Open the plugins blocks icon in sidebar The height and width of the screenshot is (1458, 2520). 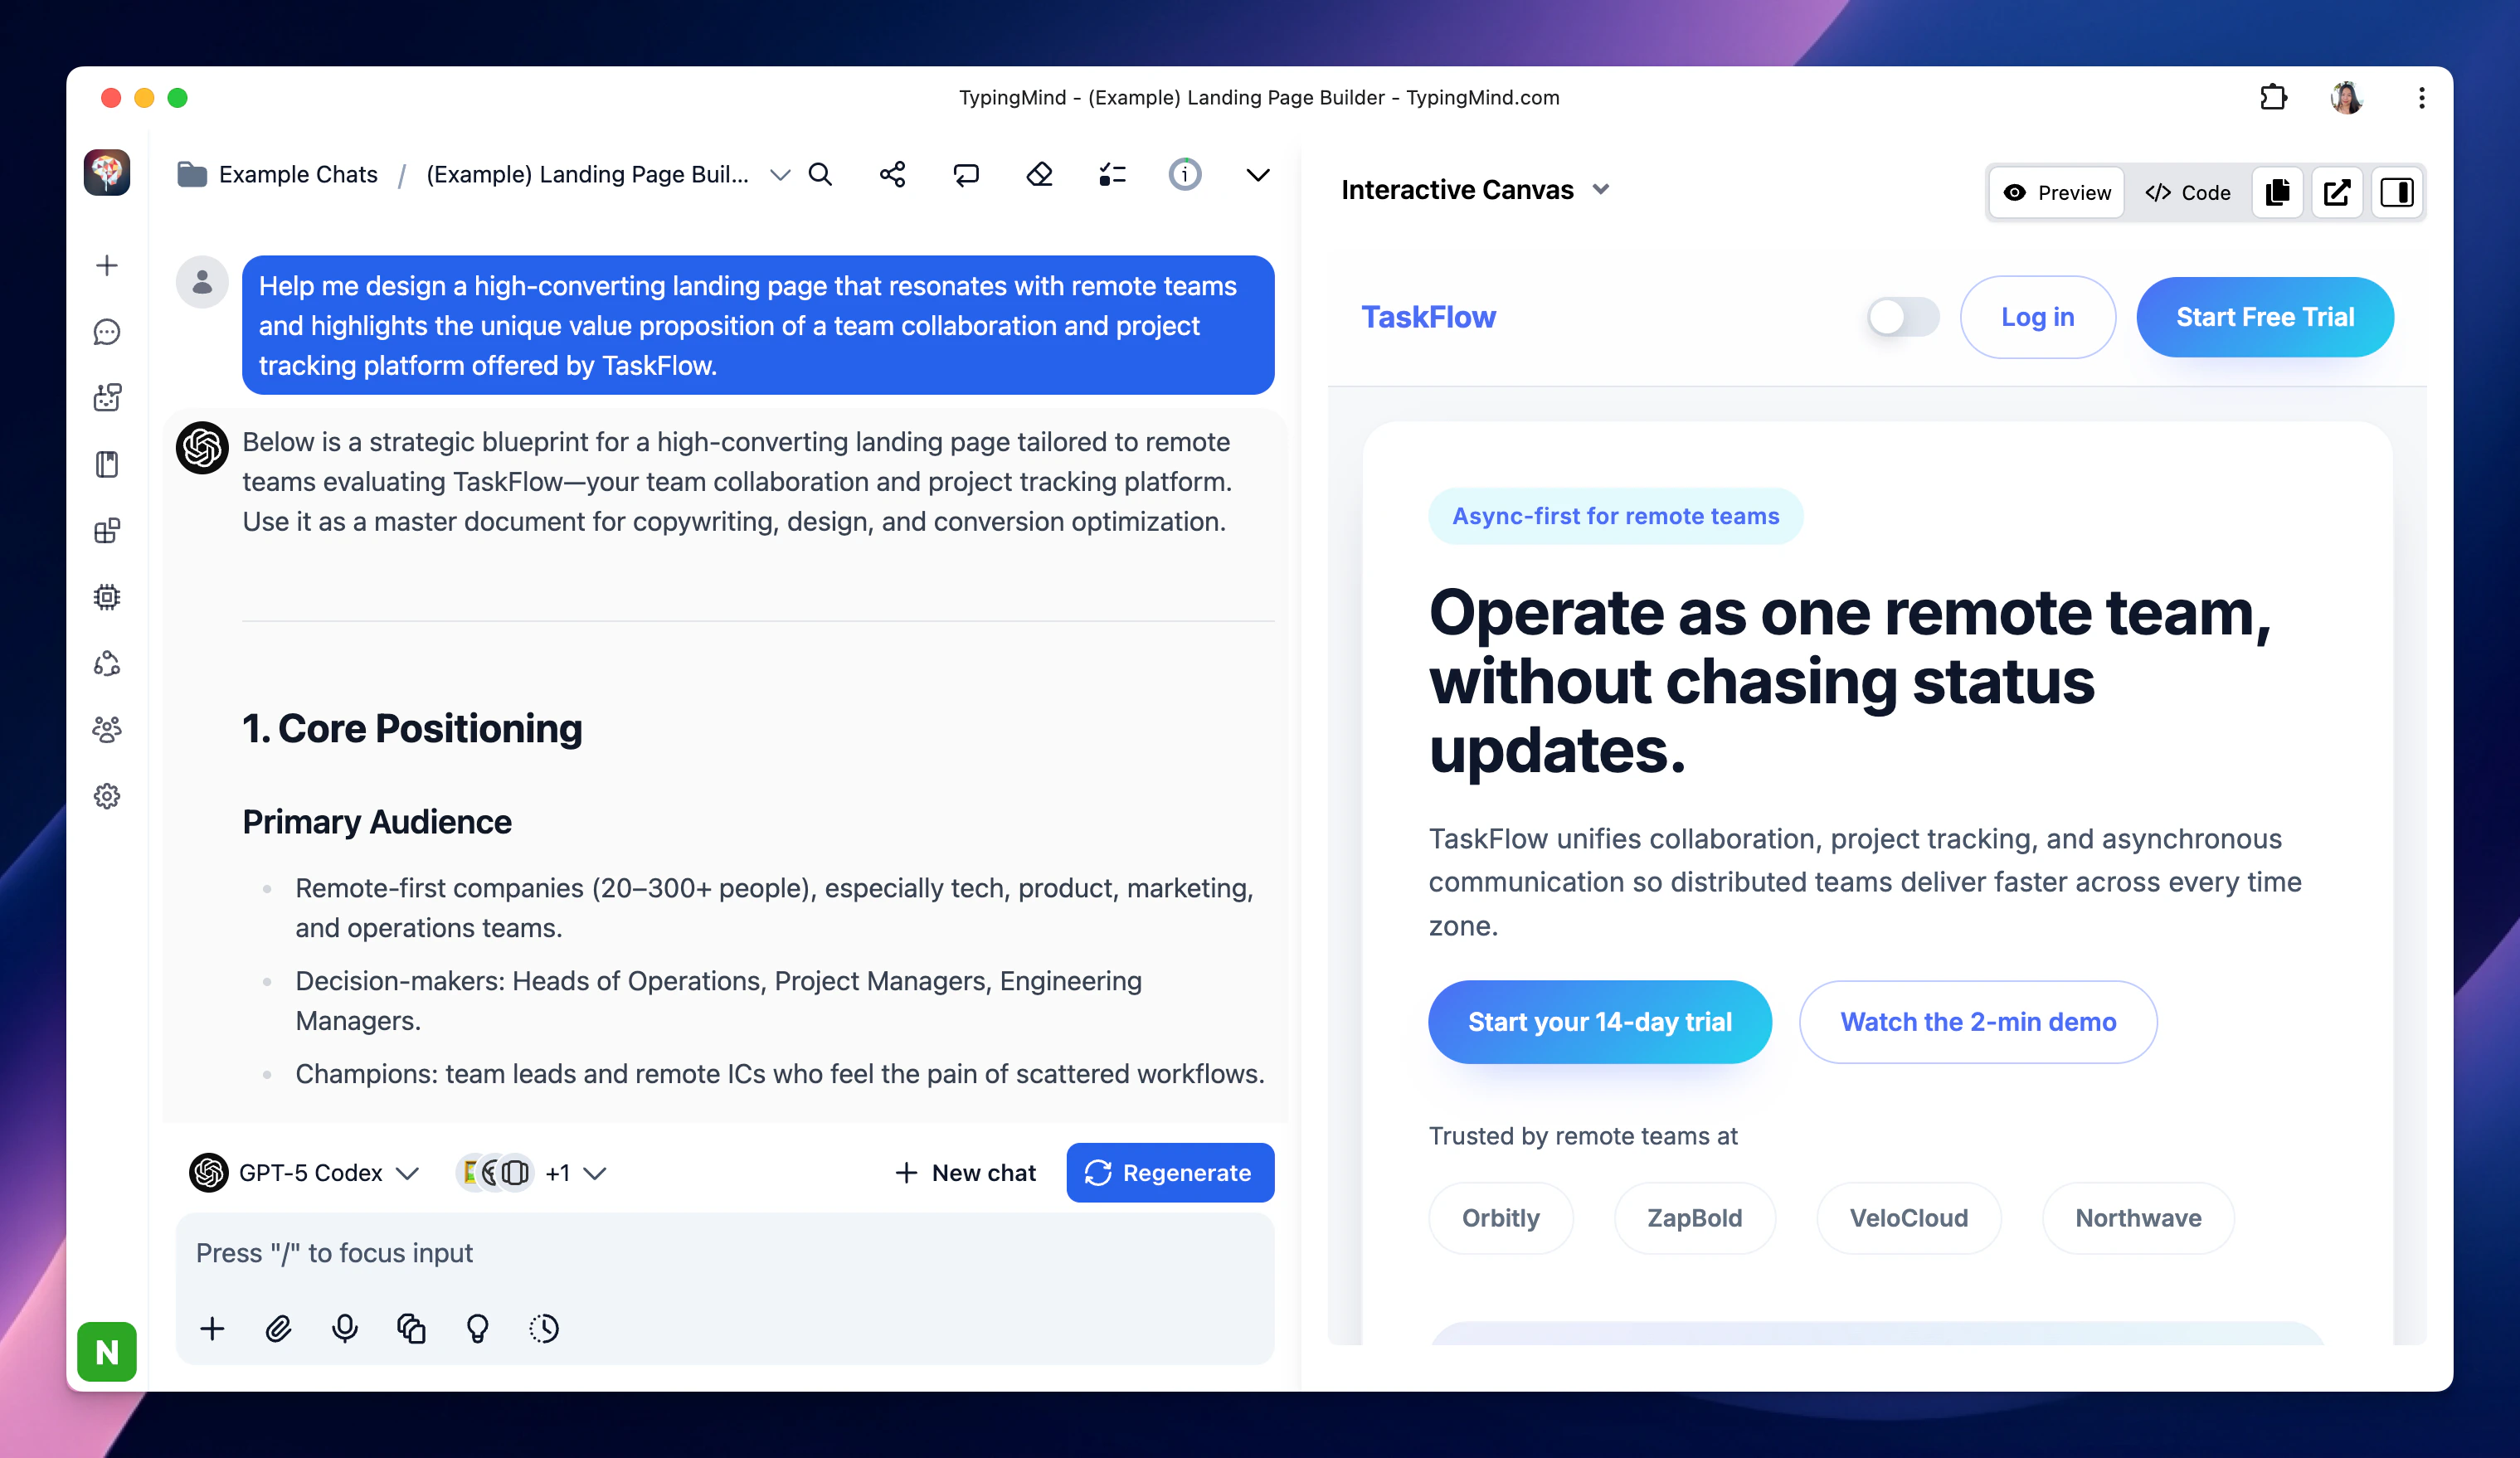(x=107, y=531)
